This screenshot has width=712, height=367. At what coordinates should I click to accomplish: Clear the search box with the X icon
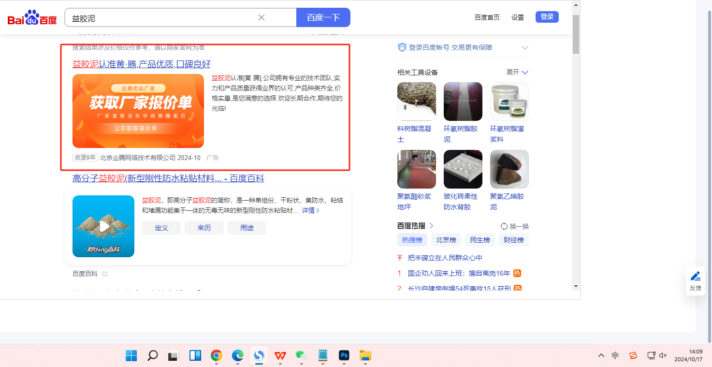coord(262,17)
